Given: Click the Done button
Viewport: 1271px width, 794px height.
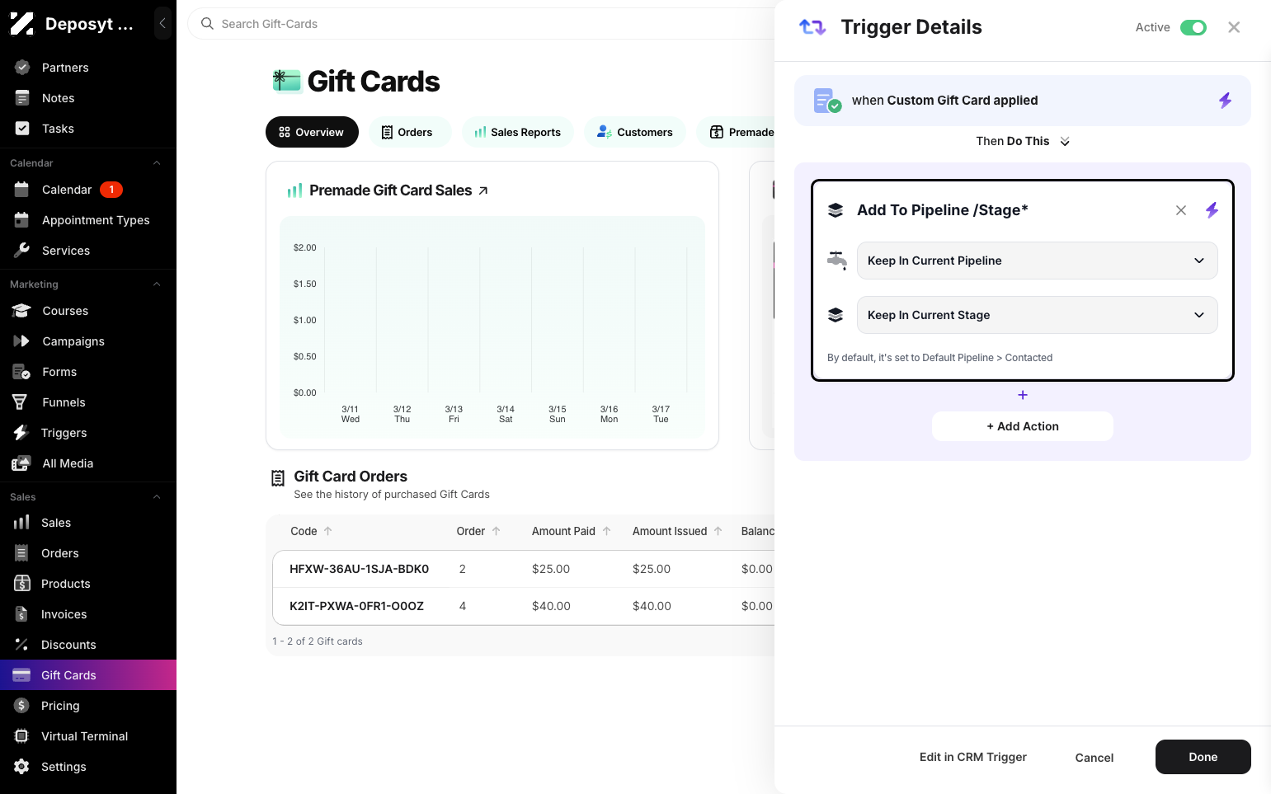Looking at the screenshot, I should coord(1203,757).
